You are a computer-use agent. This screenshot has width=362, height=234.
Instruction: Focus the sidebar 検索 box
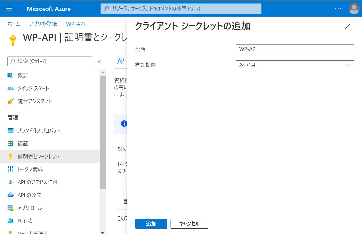[x=50, y=61]
